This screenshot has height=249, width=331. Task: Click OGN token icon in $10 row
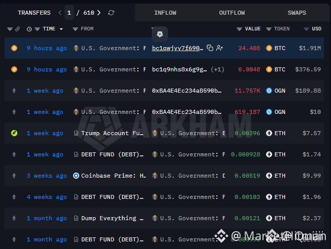point(269,112)
